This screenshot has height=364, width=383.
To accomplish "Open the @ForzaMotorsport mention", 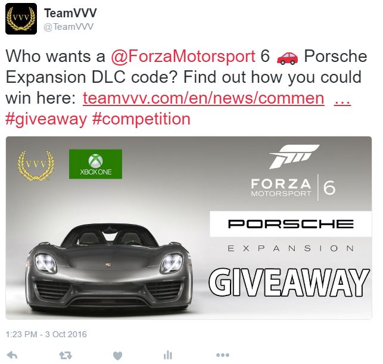I will (183, 57).
